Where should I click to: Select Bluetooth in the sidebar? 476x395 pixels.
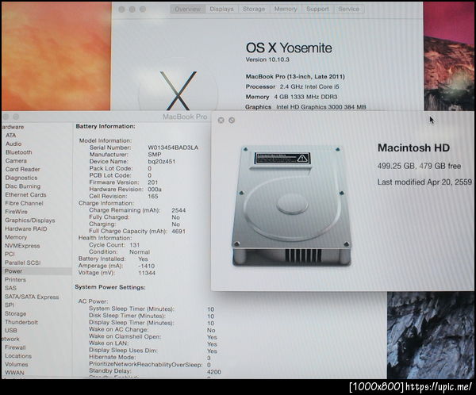coord(19,152)
